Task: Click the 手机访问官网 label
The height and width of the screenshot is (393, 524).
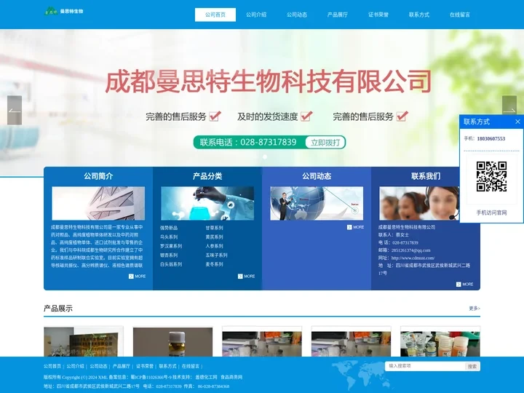Action: coord(491,213)
